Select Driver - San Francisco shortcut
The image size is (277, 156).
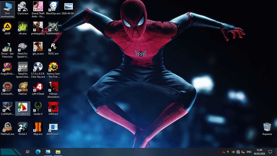7,50
